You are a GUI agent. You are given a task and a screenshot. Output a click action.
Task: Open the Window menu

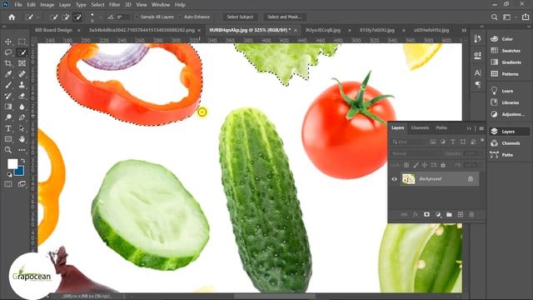click(x=161, y=5)
